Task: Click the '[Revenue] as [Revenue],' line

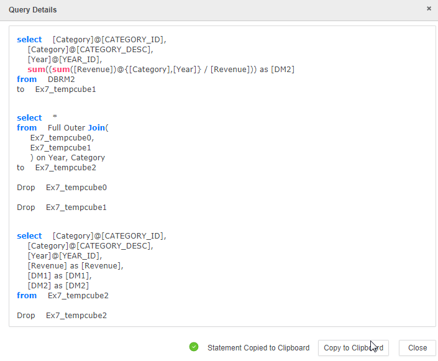Action: pos(75,266)
